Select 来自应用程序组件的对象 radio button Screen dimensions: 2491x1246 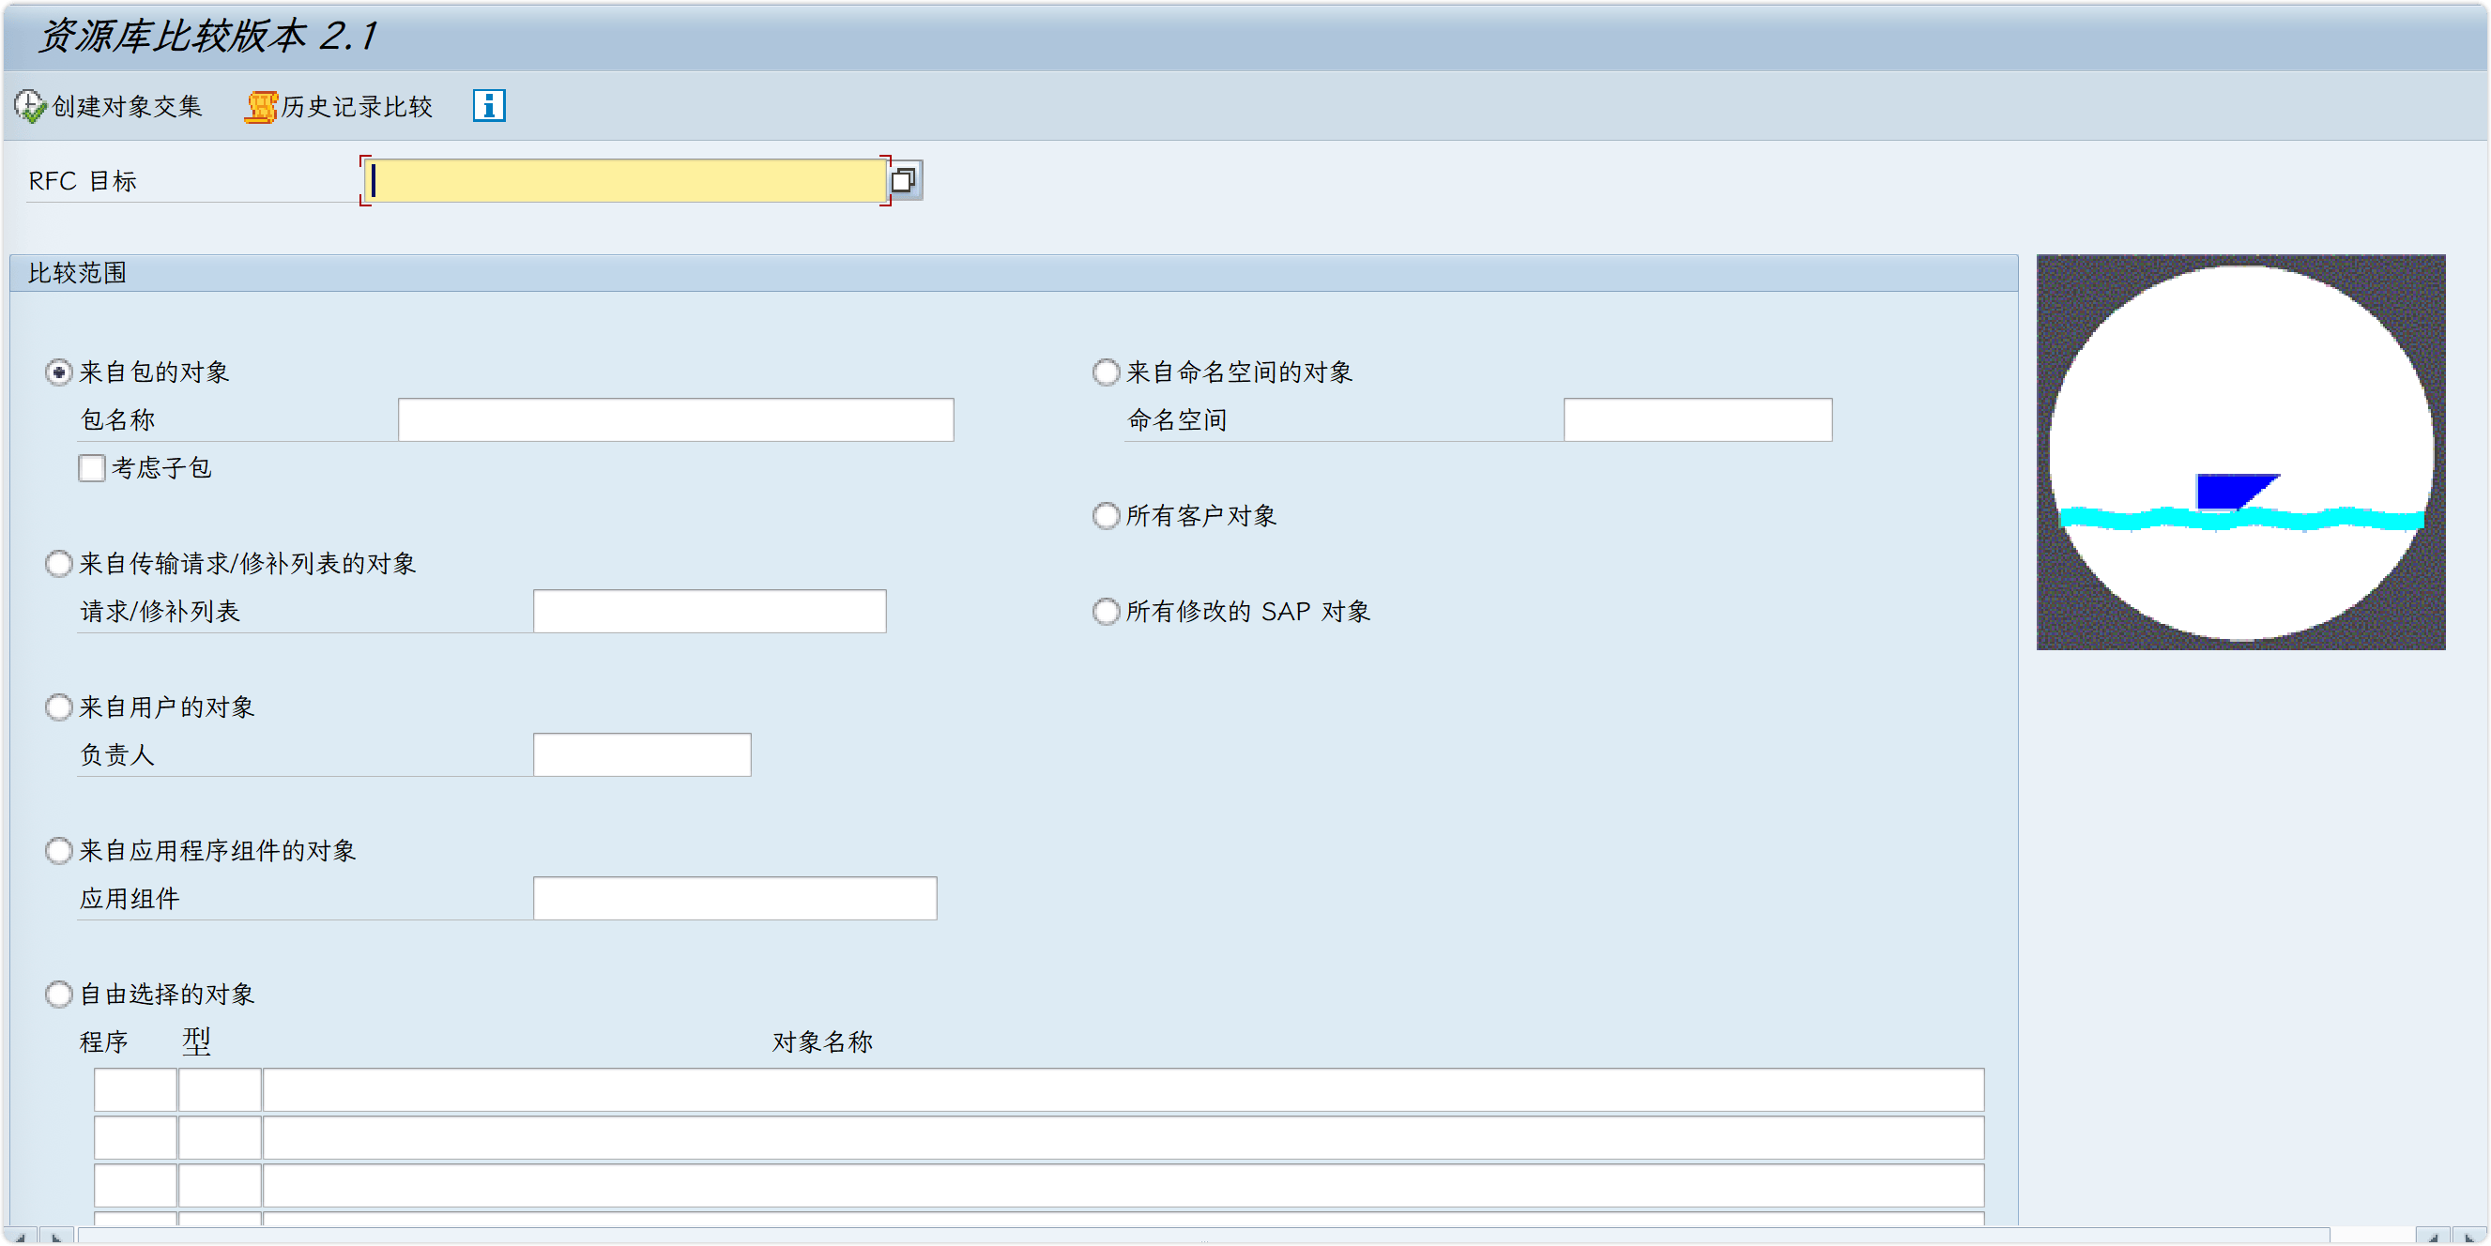tap(59, 851)
